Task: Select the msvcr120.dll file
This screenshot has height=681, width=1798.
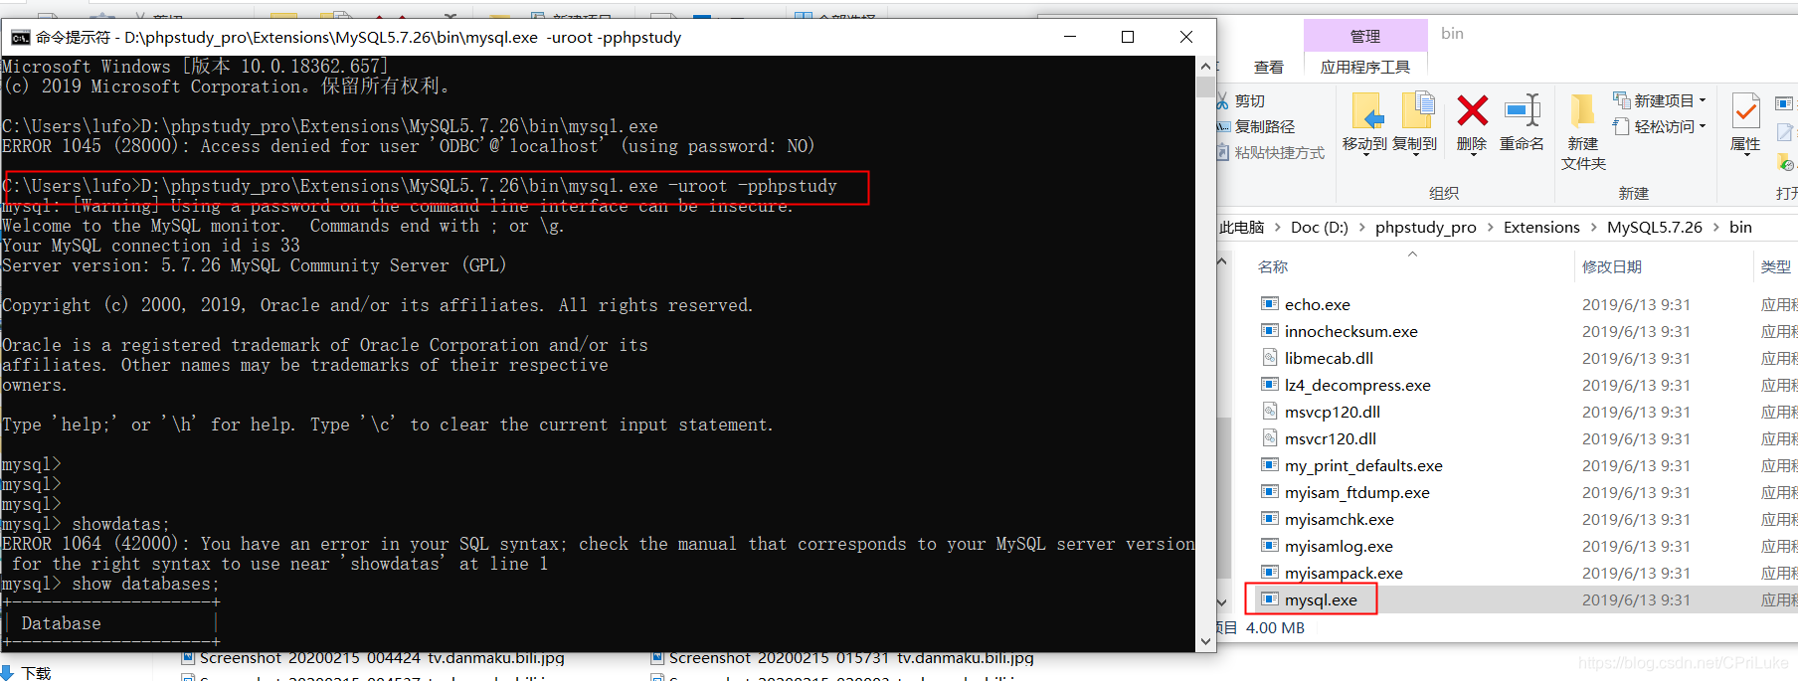Action: point(1330,438)
